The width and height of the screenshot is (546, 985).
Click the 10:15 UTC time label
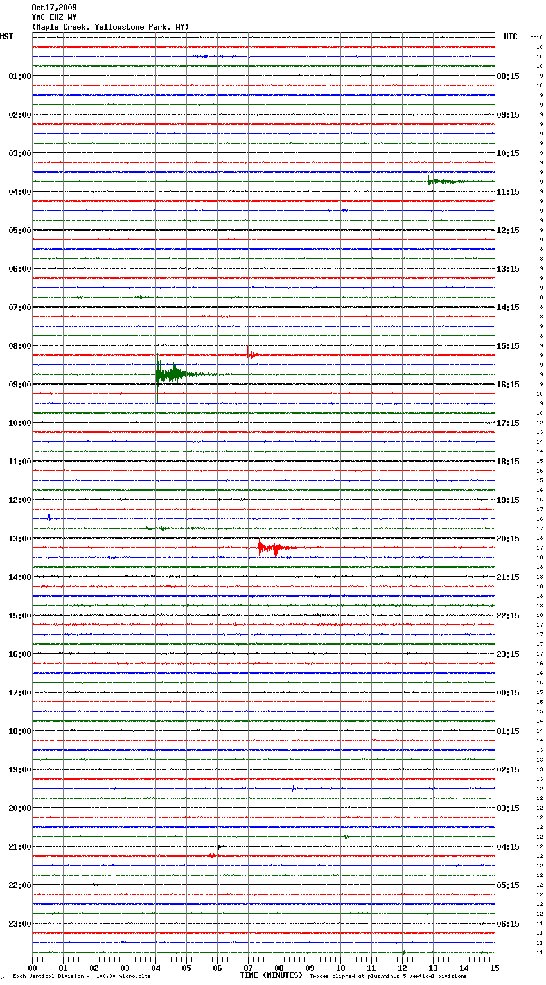point(508,153)
